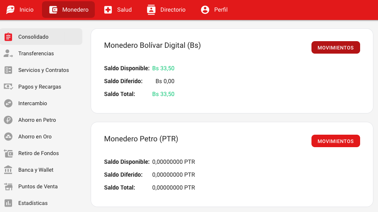Click the Intercambio swap arrows icon
This screenshot has height=212, width=378.
8,104
